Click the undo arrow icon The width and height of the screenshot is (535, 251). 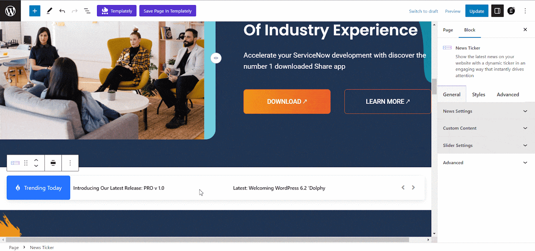(x=62, y=11)
